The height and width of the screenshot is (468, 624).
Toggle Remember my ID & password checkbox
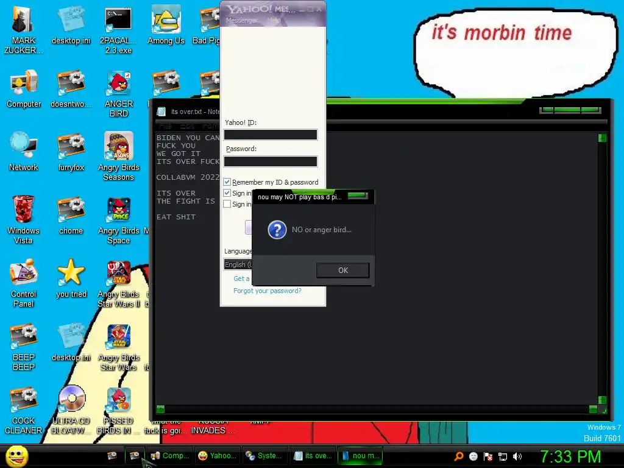[x=227, y=182]
